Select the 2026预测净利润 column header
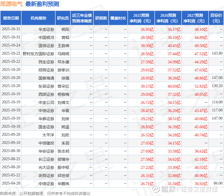The image size is (224, 196). pos(168,18)
